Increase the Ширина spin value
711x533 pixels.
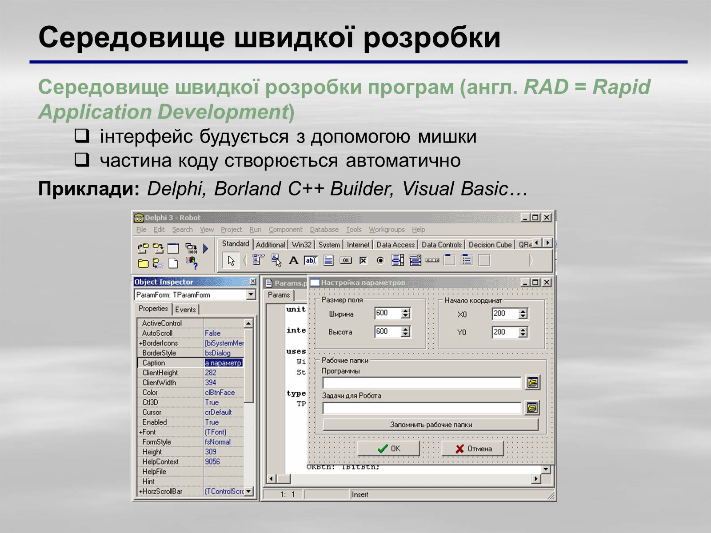[405, 311]
